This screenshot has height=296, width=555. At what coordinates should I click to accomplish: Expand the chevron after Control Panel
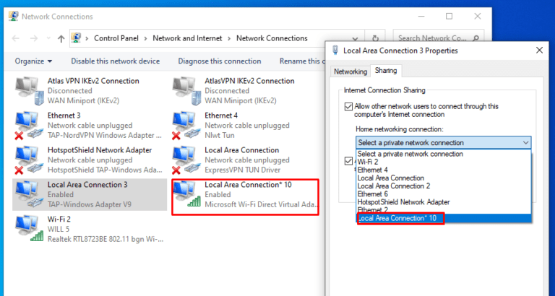coord(145,38)
